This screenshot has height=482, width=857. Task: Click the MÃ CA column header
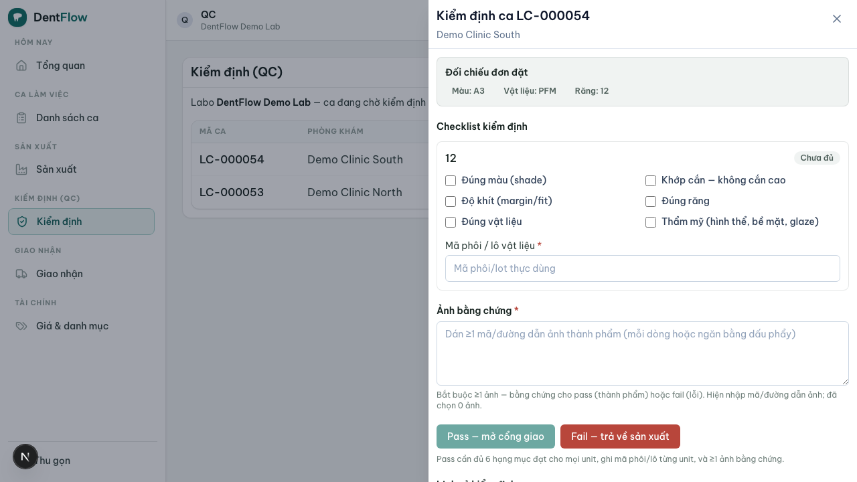point(213,131)
